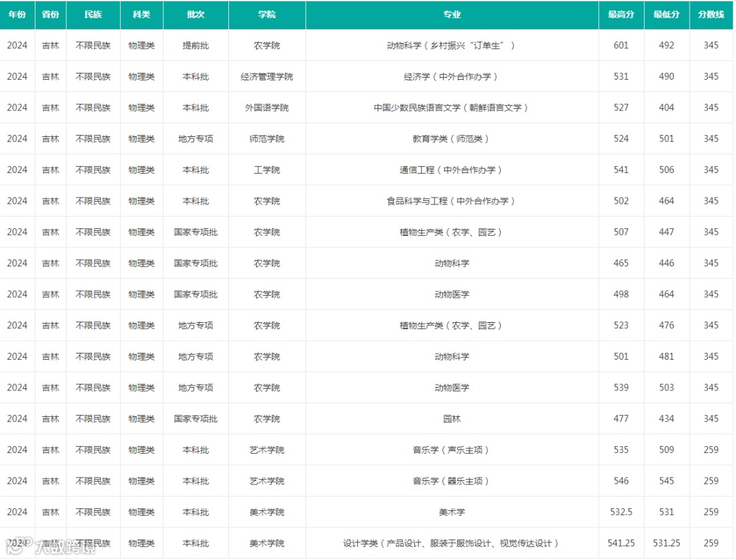Click the highest score 601 cell
736x560 pixels.
click(621, 46)
